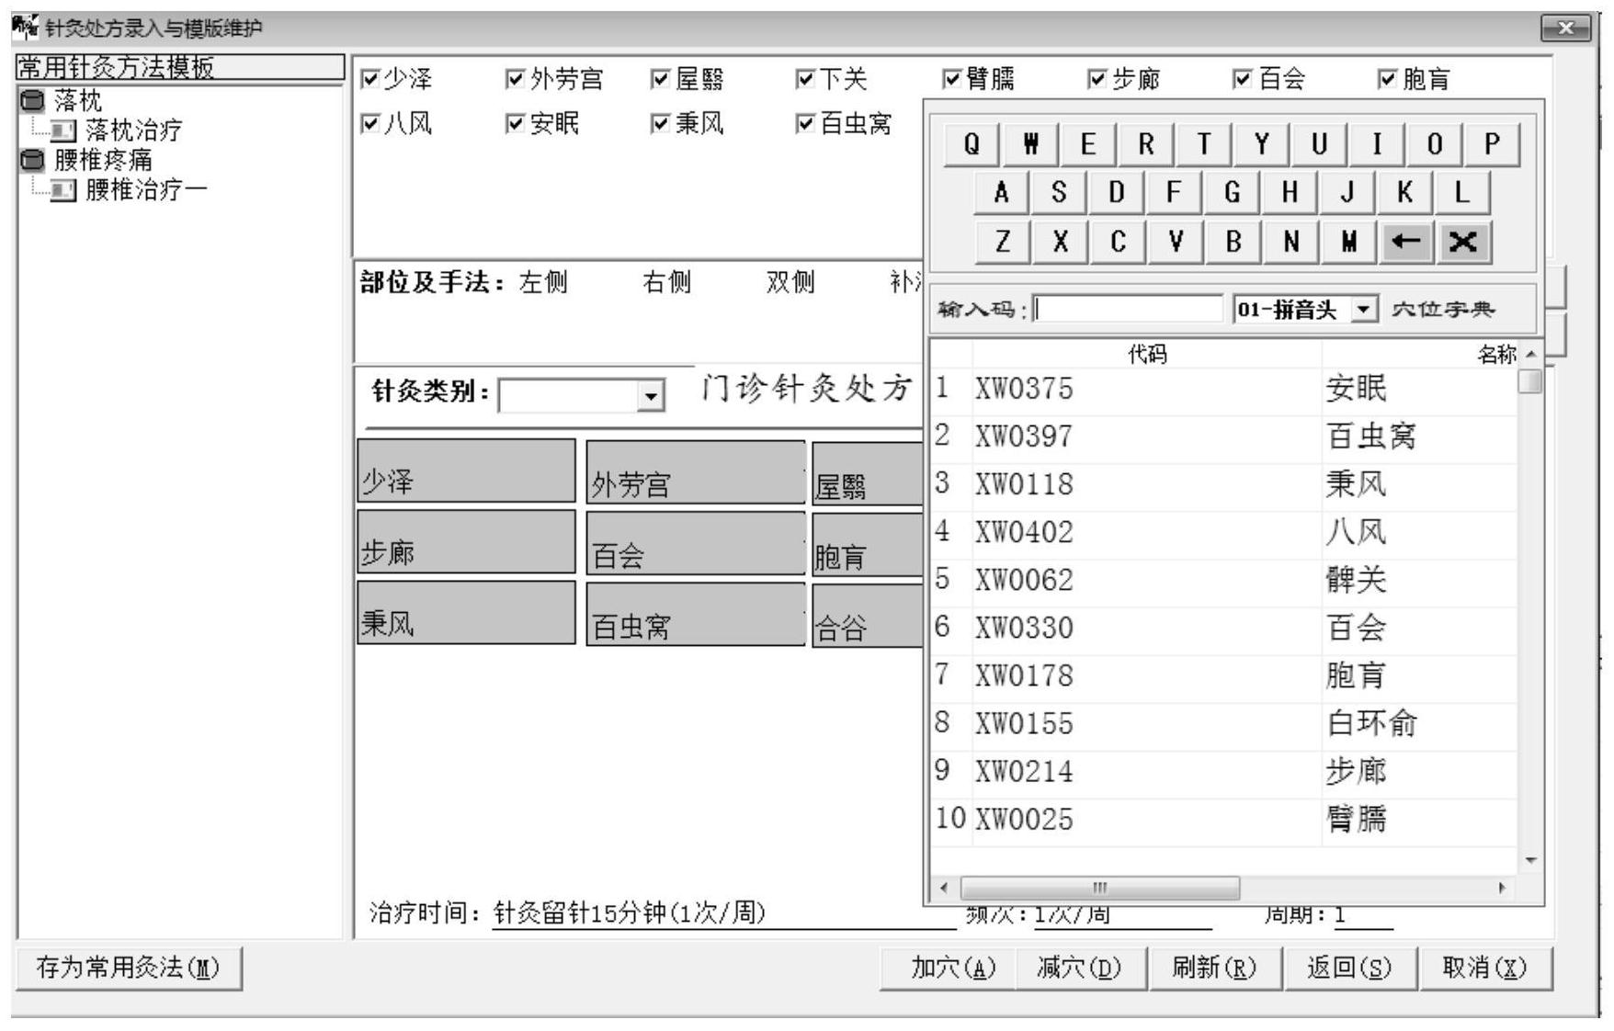The image size is (1614, 1031).
Task: Click the 外劳宫 gray acupoint box
Action: pos(696,472)
